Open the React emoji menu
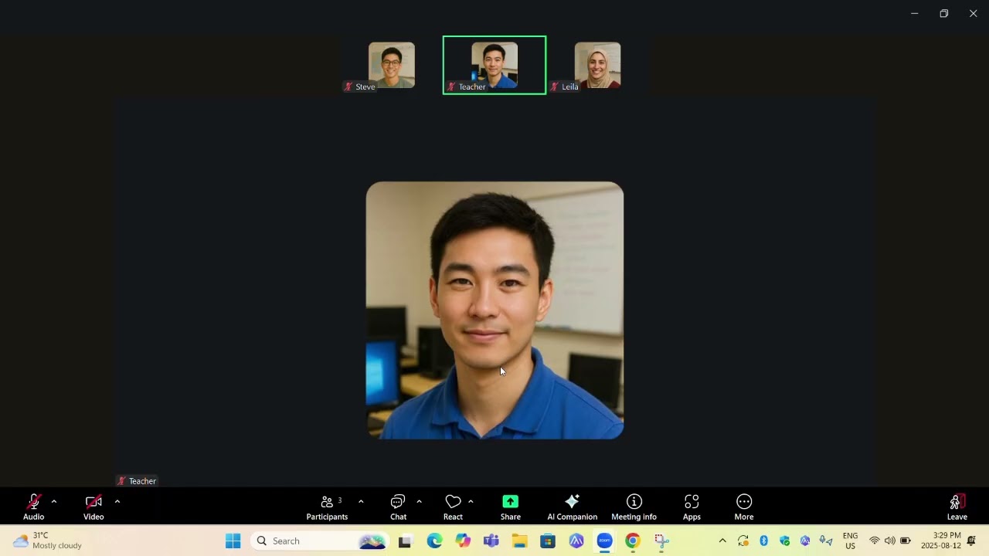Viewport: 989px width, 556px height. (453, 507)
